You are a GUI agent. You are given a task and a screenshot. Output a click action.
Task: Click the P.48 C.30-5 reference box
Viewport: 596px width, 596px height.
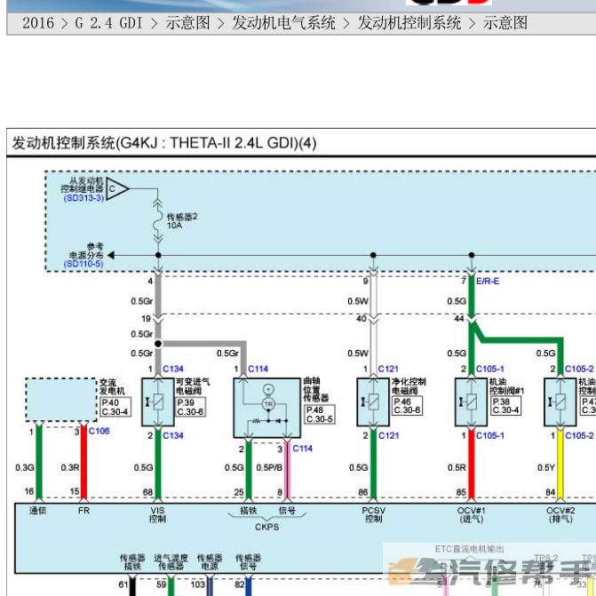tap(320, 414)
